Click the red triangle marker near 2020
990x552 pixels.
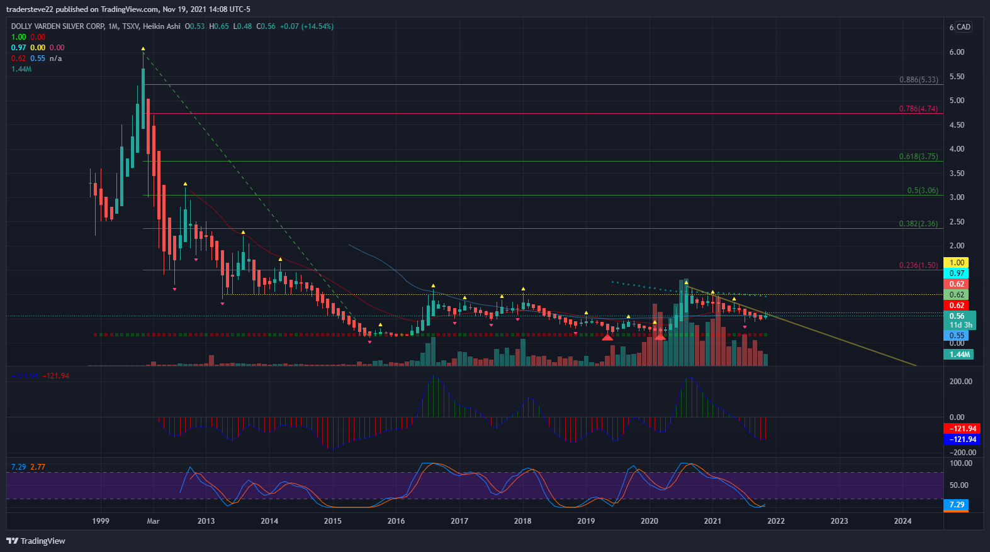[x=660, y=337]
